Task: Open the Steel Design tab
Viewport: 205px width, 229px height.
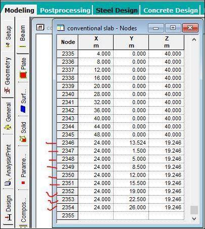Action: pyautogui.click(x=117, y=11)
